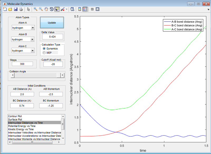Open the Atom C dropdown
The height and width of the screenshot is (154, 211).
[23, 51]
